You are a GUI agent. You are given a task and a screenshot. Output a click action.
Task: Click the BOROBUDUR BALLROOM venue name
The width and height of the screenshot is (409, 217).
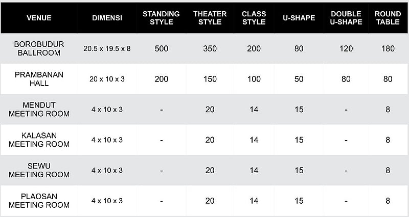pyautogui.click(x=39, y=48)
